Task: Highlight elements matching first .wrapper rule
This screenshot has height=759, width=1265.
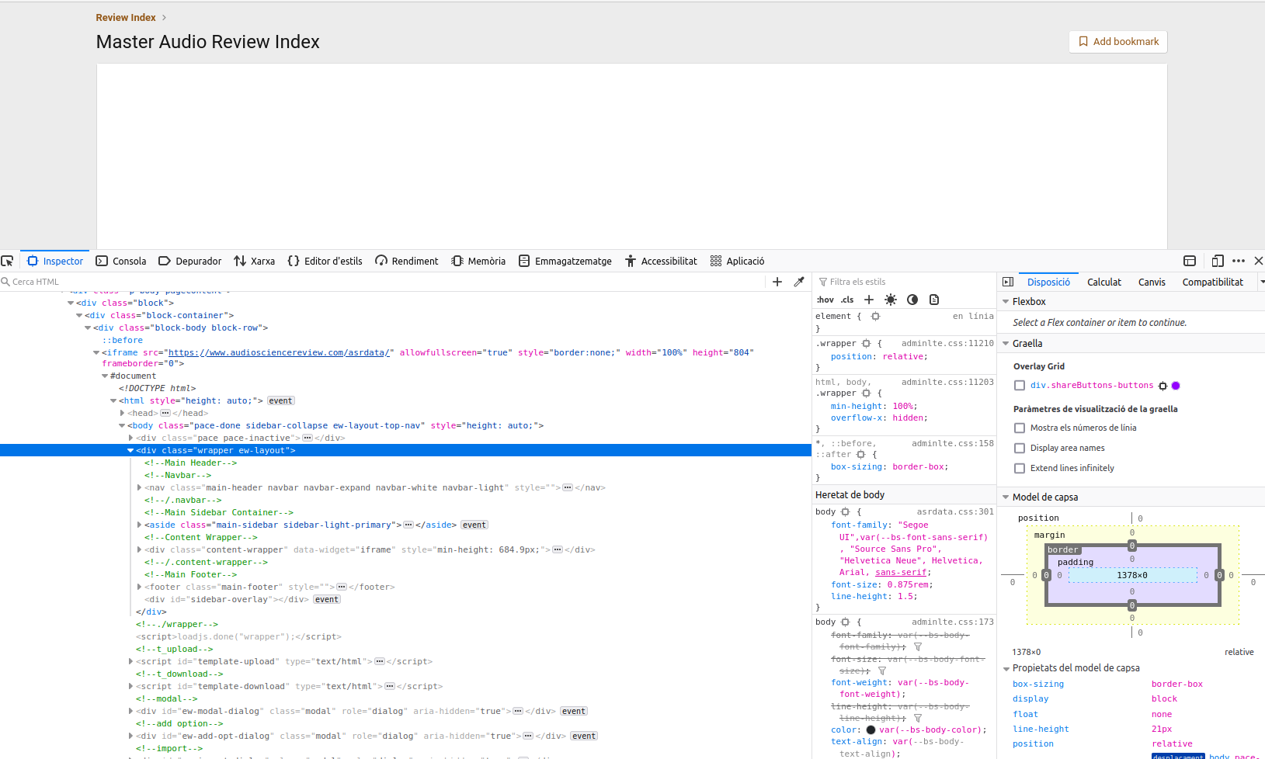Action: coord(867,343)
